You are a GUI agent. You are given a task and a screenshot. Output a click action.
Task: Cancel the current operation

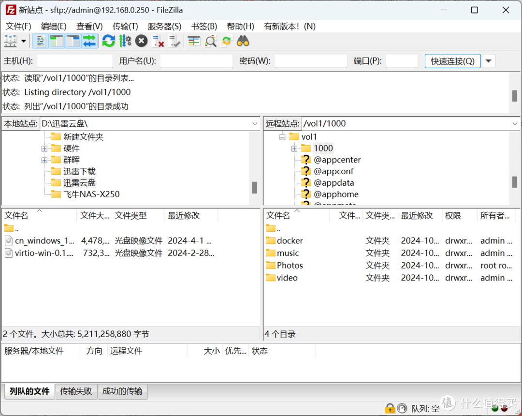[x=141, y=41]
